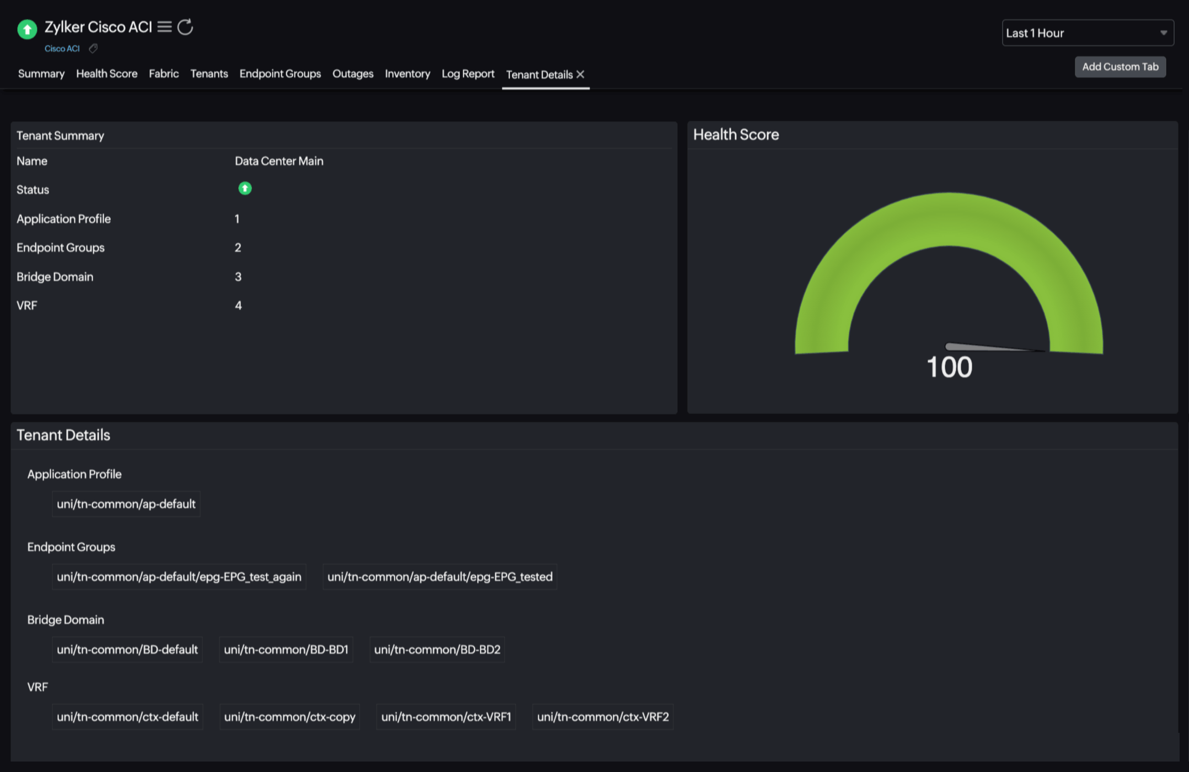Click the ctx-VRF2 VRF chip
The image size is (1189, 772).
pyautogui.click(x=602, y=717)
